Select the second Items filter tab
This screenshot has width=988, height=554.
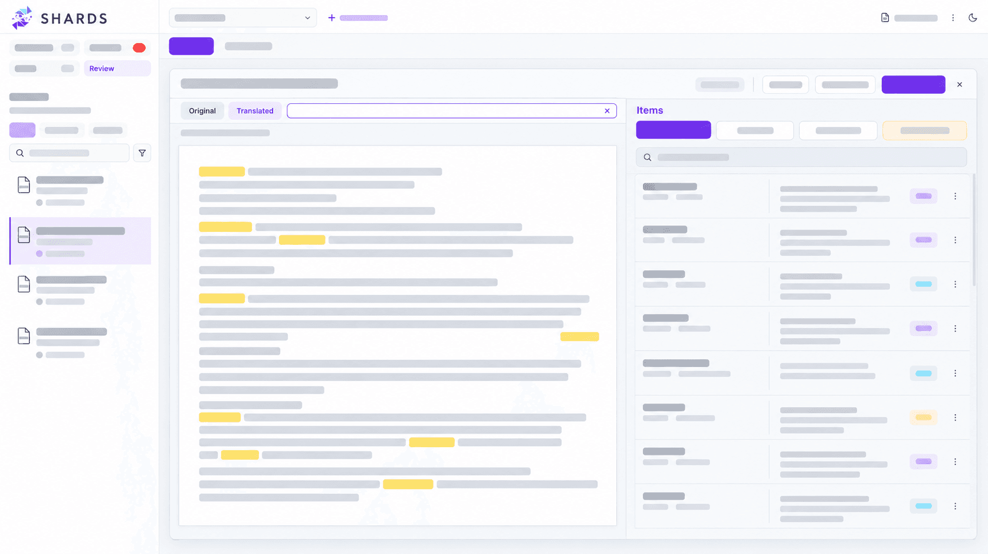point(755,130)
